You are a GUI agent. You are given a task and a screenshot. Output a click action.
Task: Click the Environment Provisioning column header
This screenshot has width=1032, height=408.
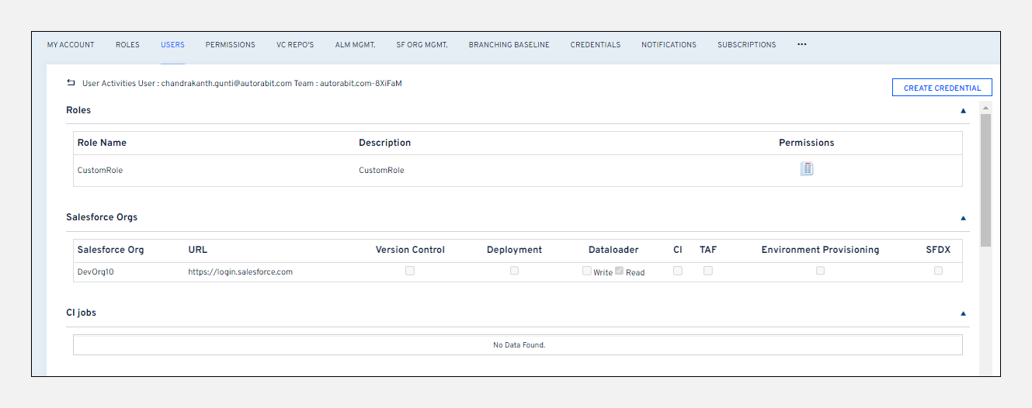coord(820,250)
